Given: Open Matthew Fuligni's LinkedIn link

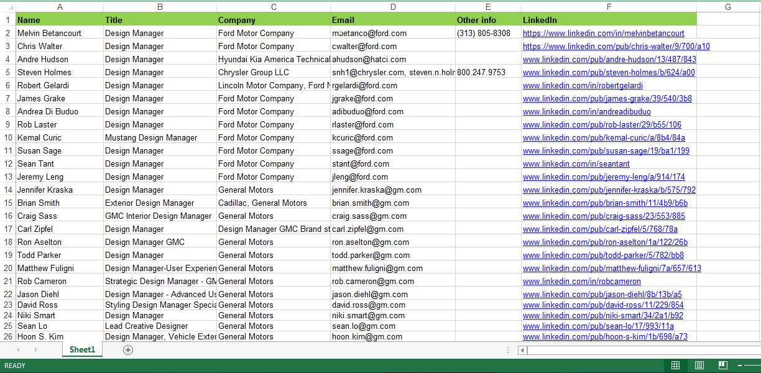Looking at the screenshot, I should (612, 269).
